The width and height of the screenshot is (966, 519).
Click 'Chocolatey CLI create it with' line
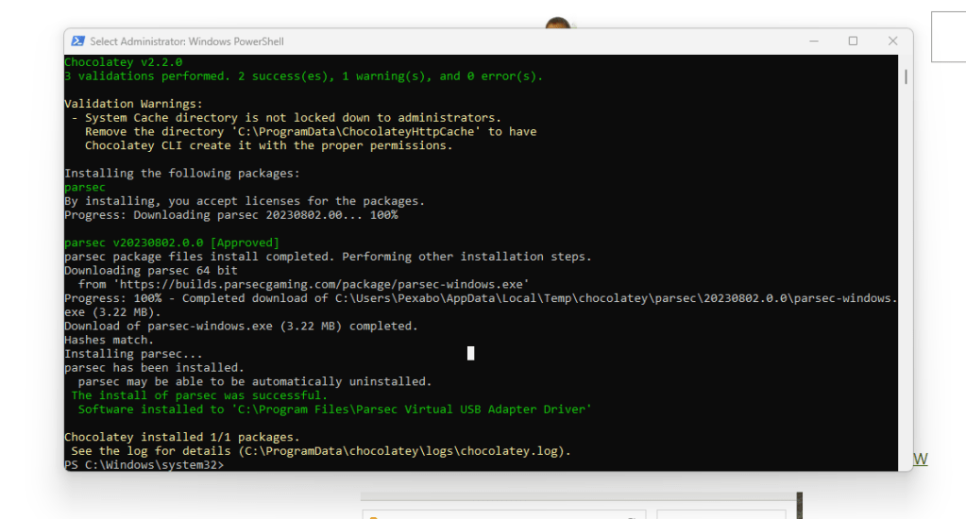pos(268,146)
